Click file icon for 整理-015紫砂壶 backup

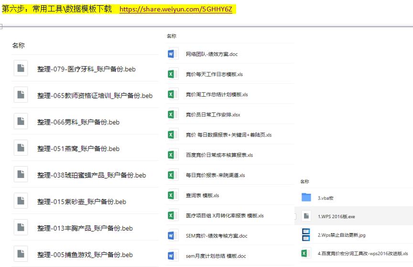pyautogui.click(x=21, y=200)
